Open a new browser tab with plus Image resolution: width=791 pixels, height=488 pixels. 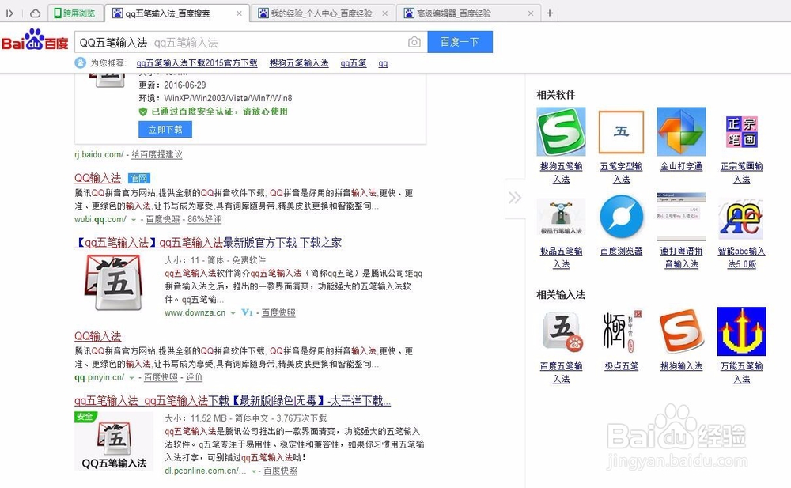[550, 13]
